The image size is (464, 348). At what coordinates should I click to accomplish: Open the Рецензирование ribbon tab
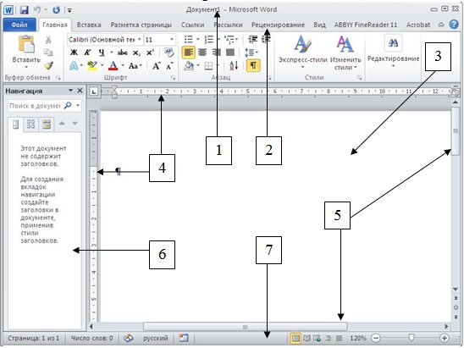[x=278, y=25]
